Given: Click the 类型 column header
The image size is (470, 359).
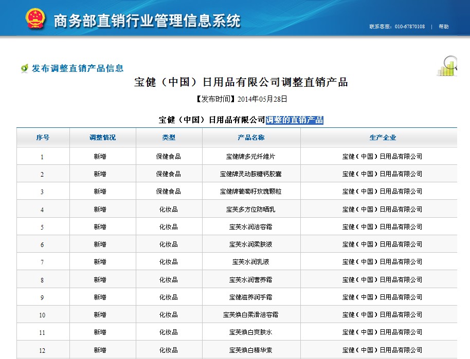Looking at the screenshot, I should click(x=169, y=138).
